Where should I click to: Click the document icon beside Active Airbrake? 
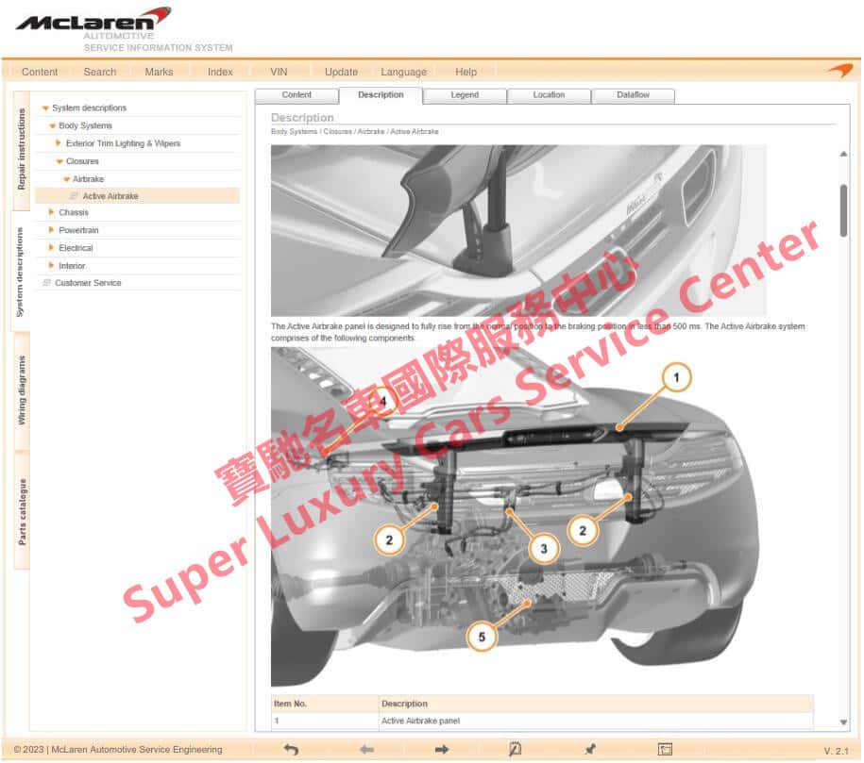click(74, 196)
